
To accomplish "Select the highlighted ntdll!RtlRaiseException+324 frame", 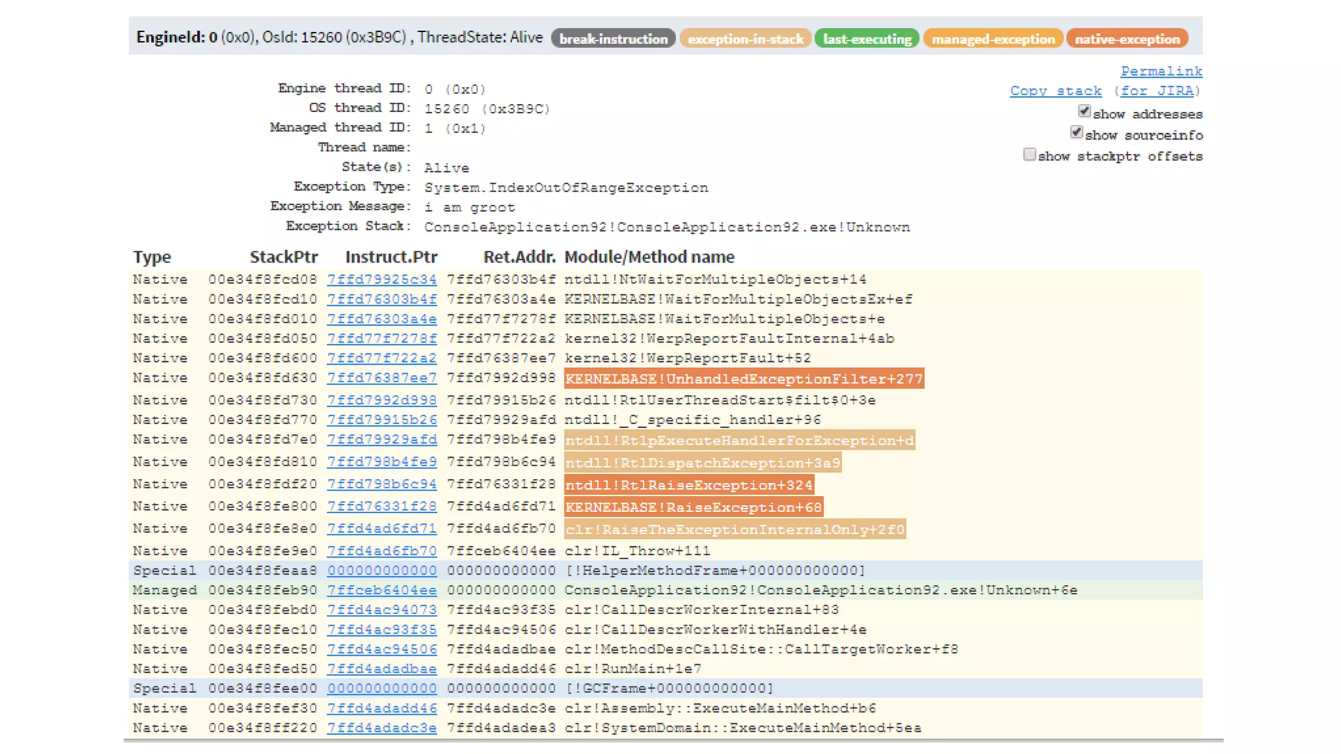I will point(689,485).
